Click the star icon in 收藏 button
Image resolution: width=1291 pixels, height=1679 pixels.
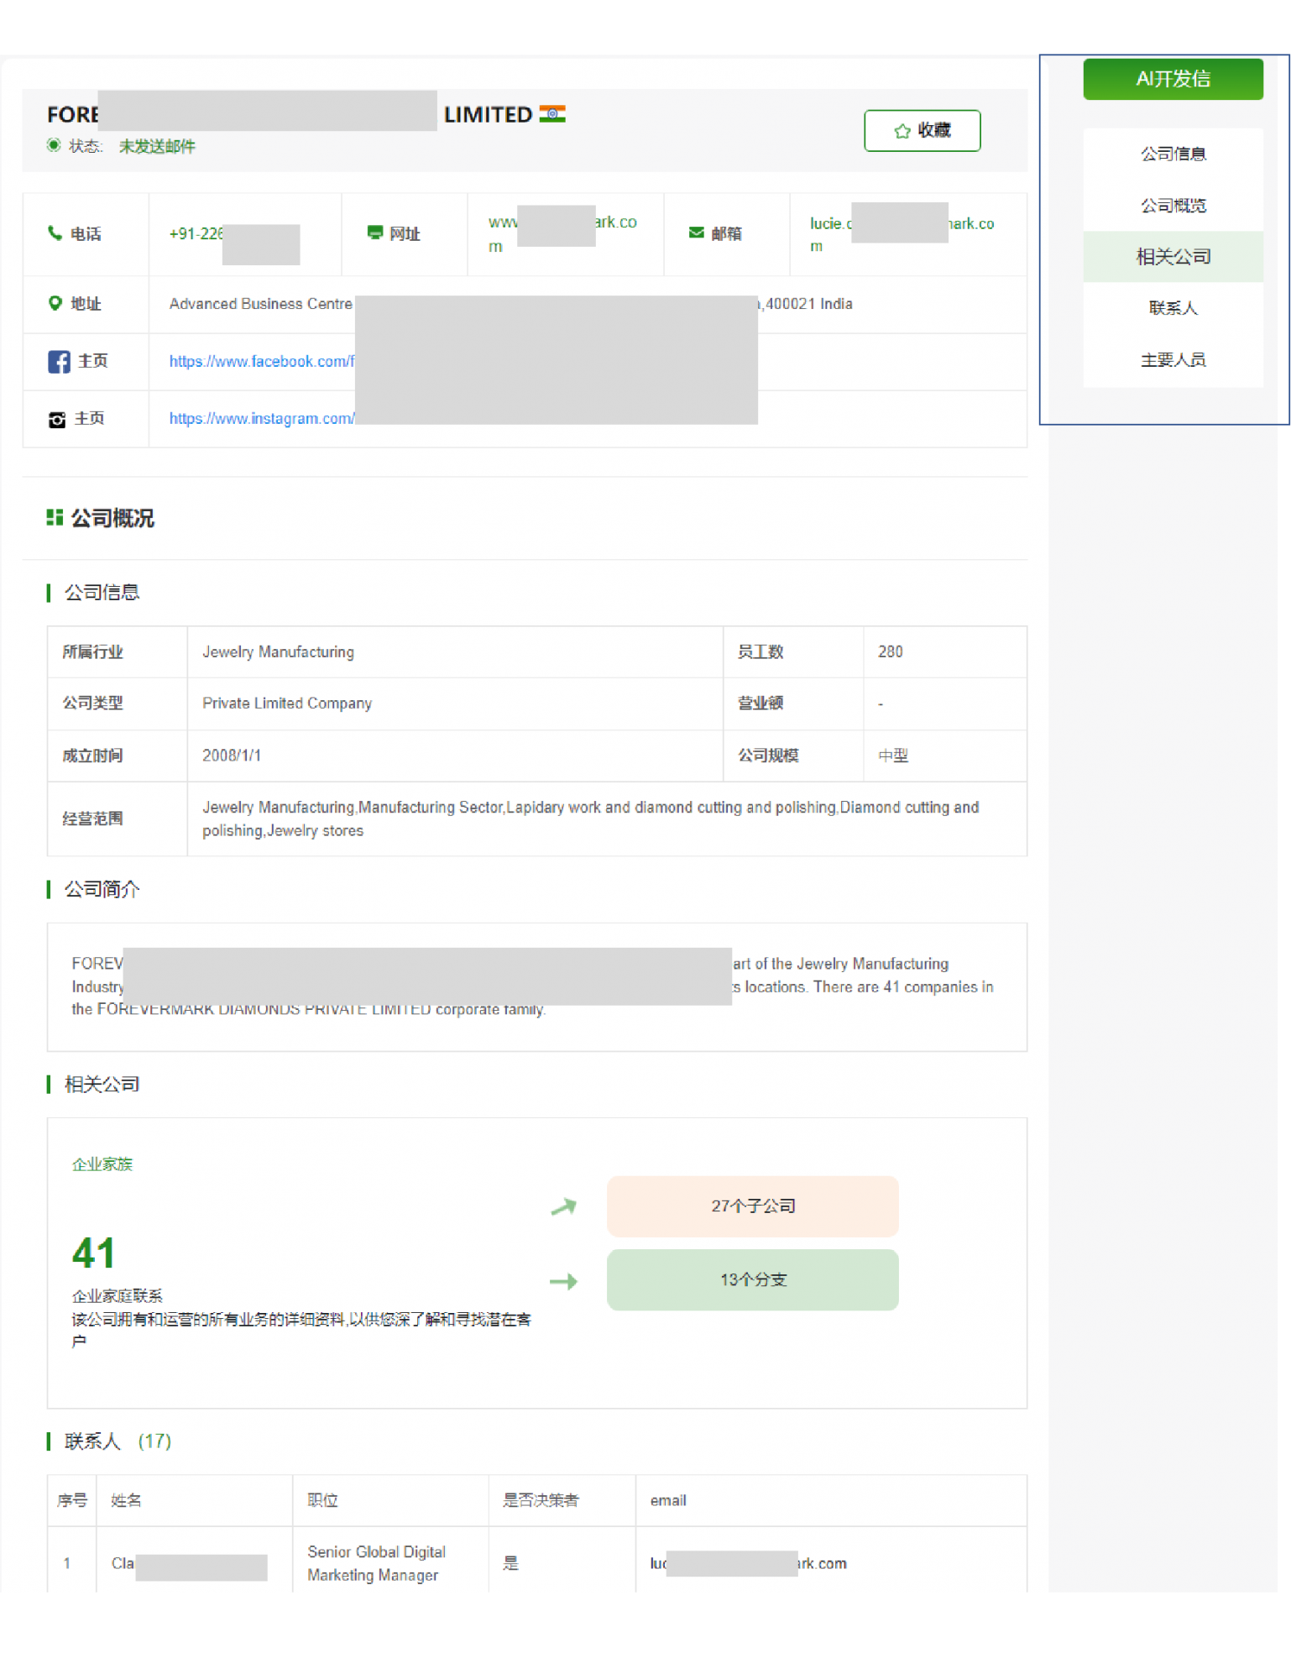point(902,131)
